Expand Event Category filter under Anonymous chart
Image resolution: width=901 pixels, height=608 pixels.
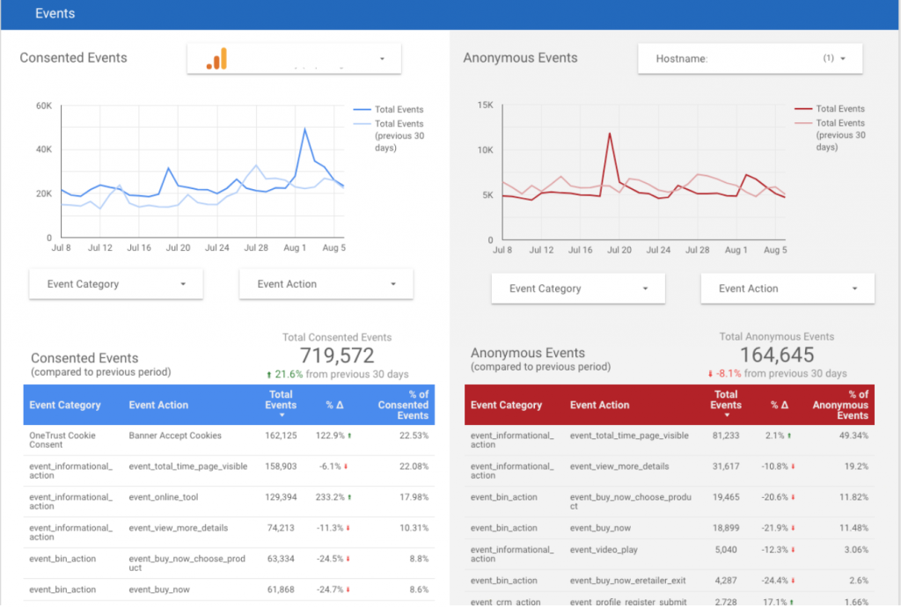coord(578,289)
